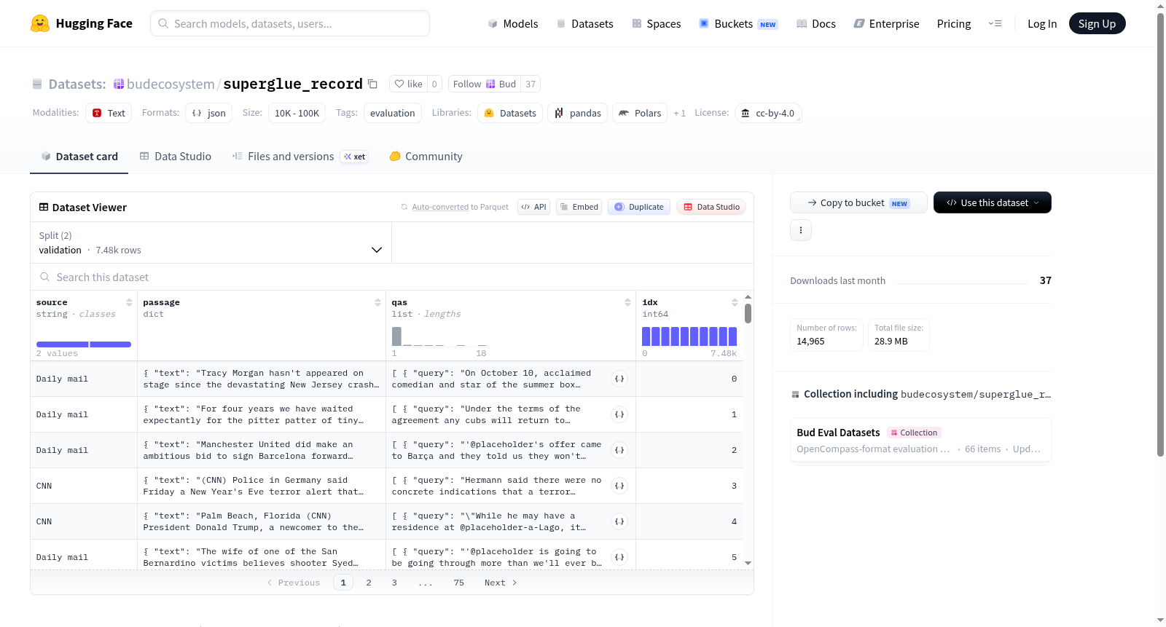Viewport: 1166px width, 627px height.
Task: Follow the Bud organization
Action: tap(485, 84)
